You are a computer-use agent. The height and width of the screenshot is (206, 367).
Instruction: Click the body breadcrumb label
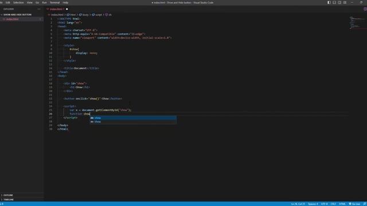coord(85,15)
